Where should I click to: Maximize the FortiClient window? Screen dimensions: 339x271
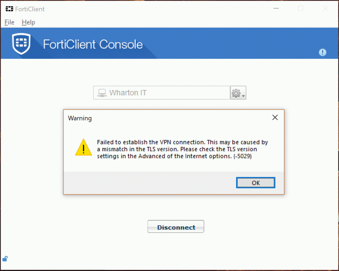pos(301,9)
